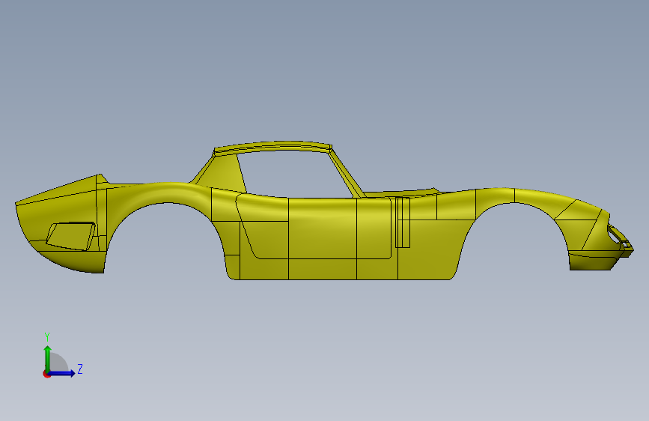Viewport: 649px width, 421px height.
Task: Select the rear tail light recess
Action: tap(71, 236)
